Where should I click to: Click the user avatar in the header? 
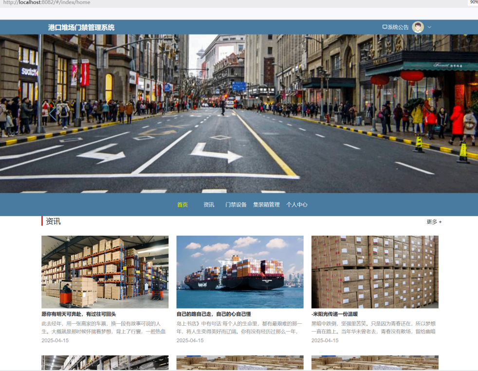tap(418, 27)
